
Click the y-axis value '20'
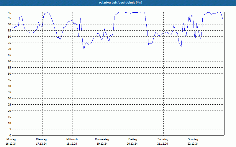click(9, 111)
